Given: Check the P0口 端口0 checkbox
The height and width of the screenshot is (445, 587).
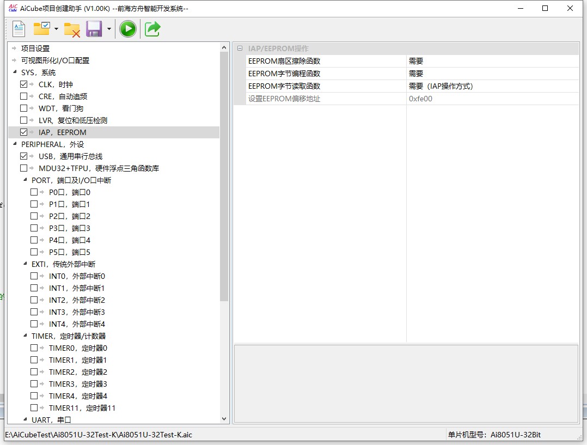Looking at the screenshot, I should pyautogui.click(x=34, y=192).
